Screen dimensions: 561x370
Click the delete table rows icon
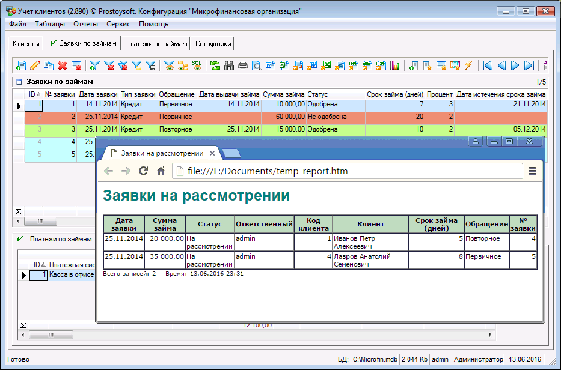coord(76,65)
